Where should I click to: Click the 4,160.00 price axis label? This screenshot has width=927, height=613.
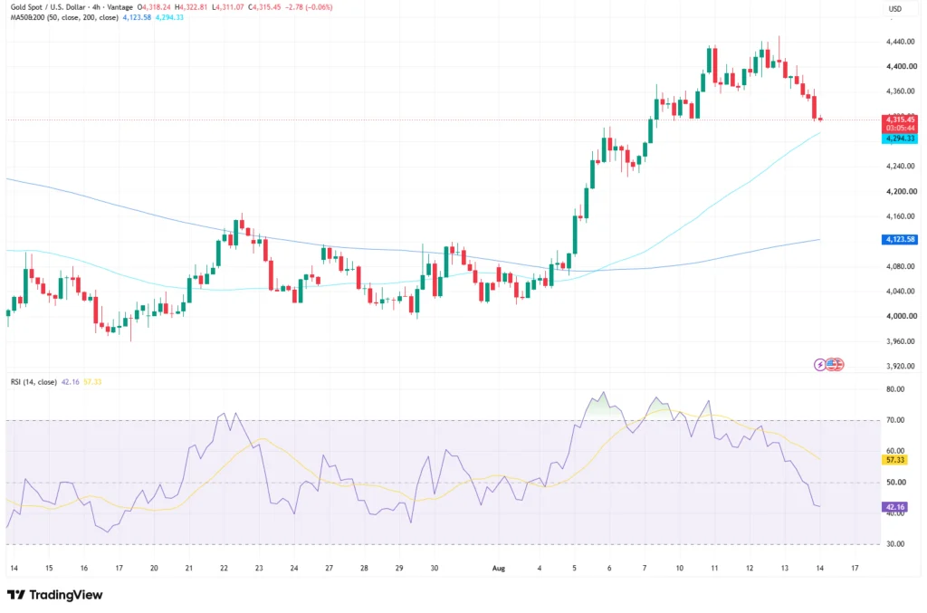902,216
